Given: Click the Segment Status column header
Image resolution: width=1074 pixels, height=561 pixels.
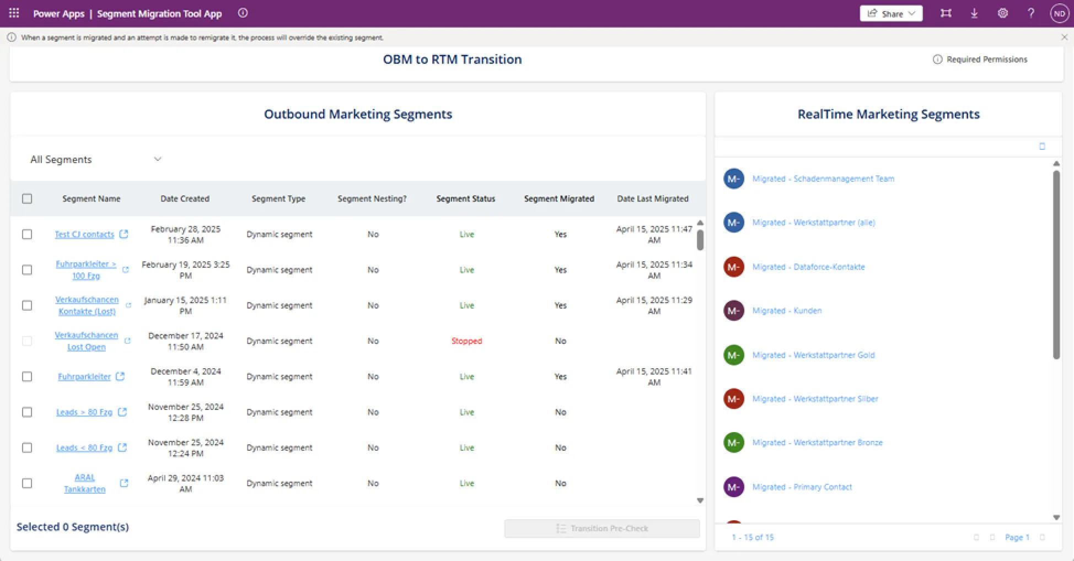Looking at the screenshot, I should click(466, 199).
